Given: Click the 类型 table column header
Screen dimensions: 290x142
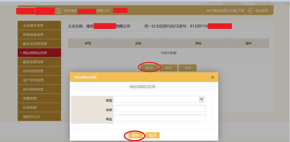Looking at the screenshot, I should [x=88, y=43].
